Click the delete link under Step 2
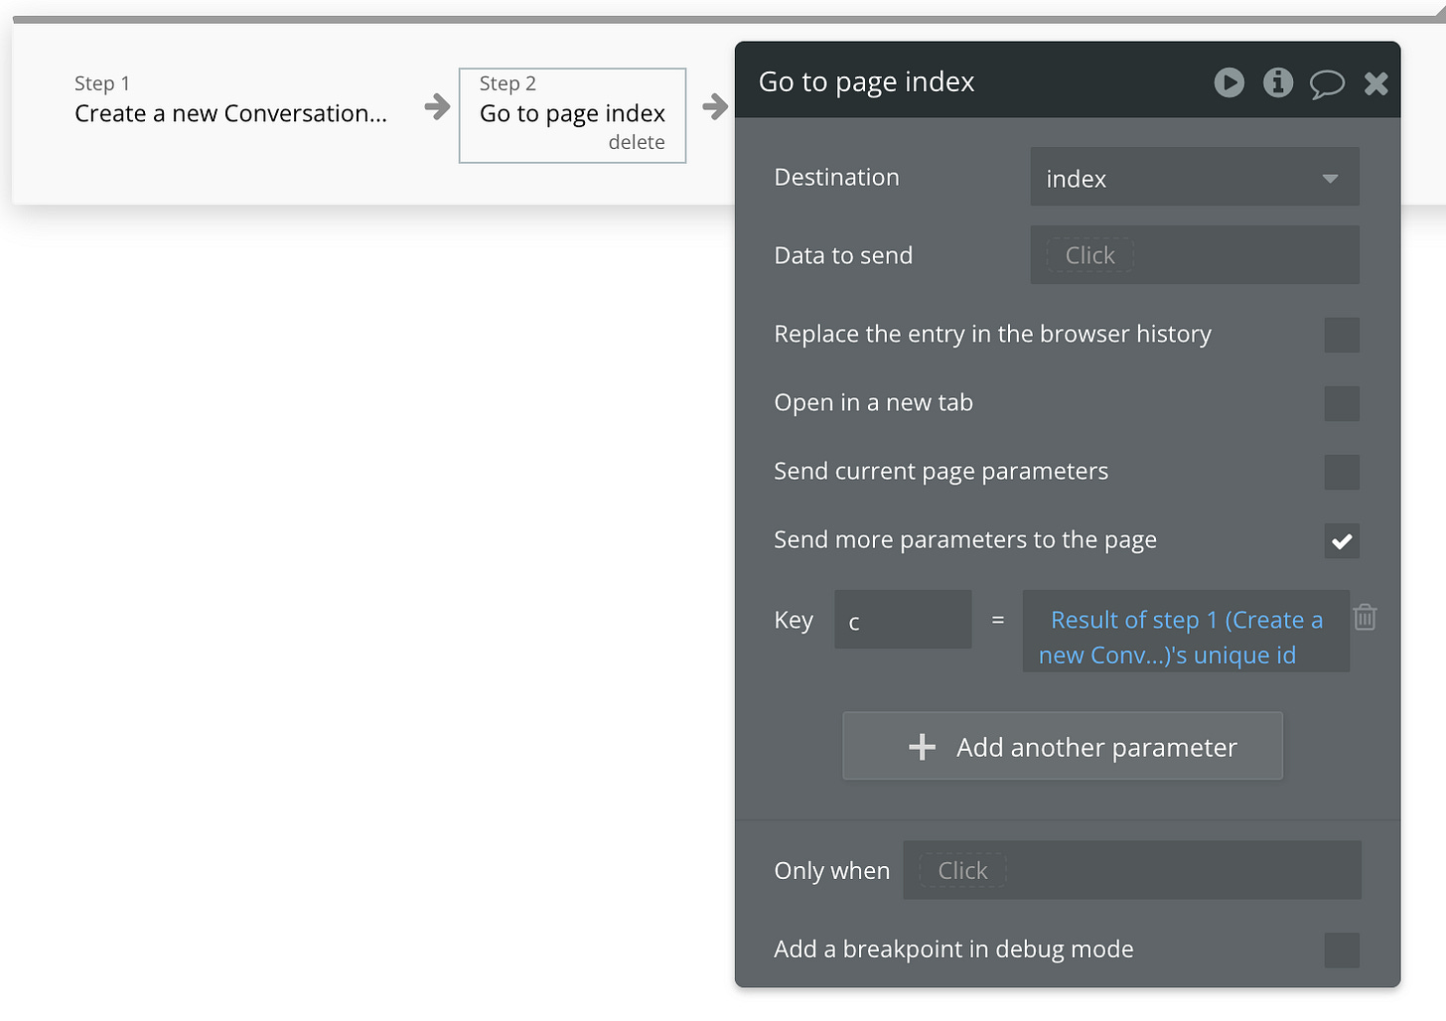 pyautogui.click(x=637, y=142)
